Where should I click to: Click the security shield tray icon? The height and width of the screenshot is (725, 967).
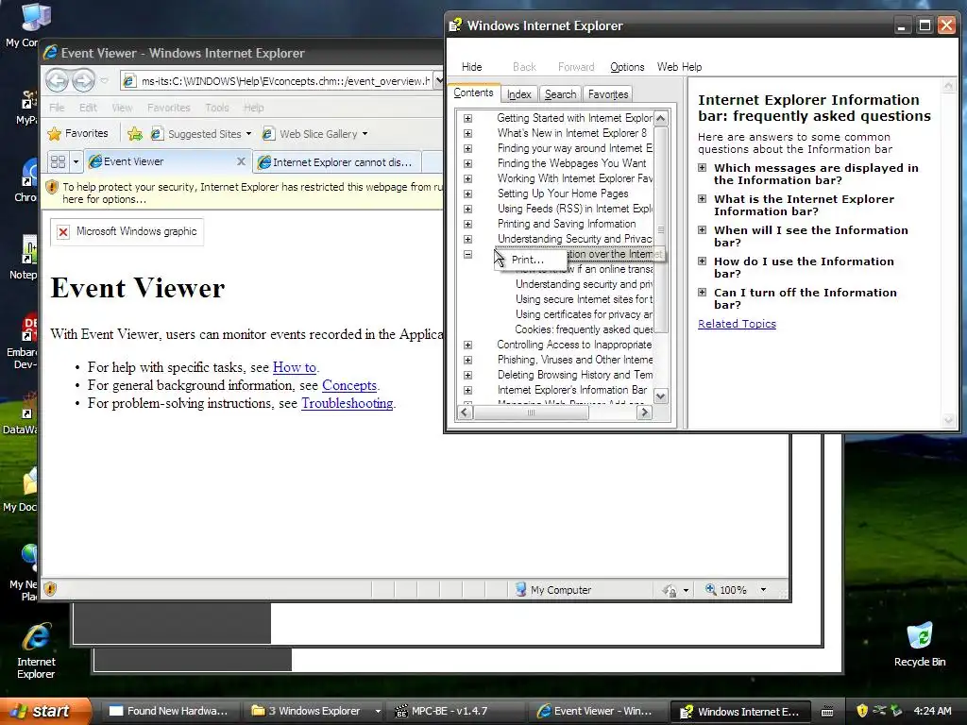point(862,711)
